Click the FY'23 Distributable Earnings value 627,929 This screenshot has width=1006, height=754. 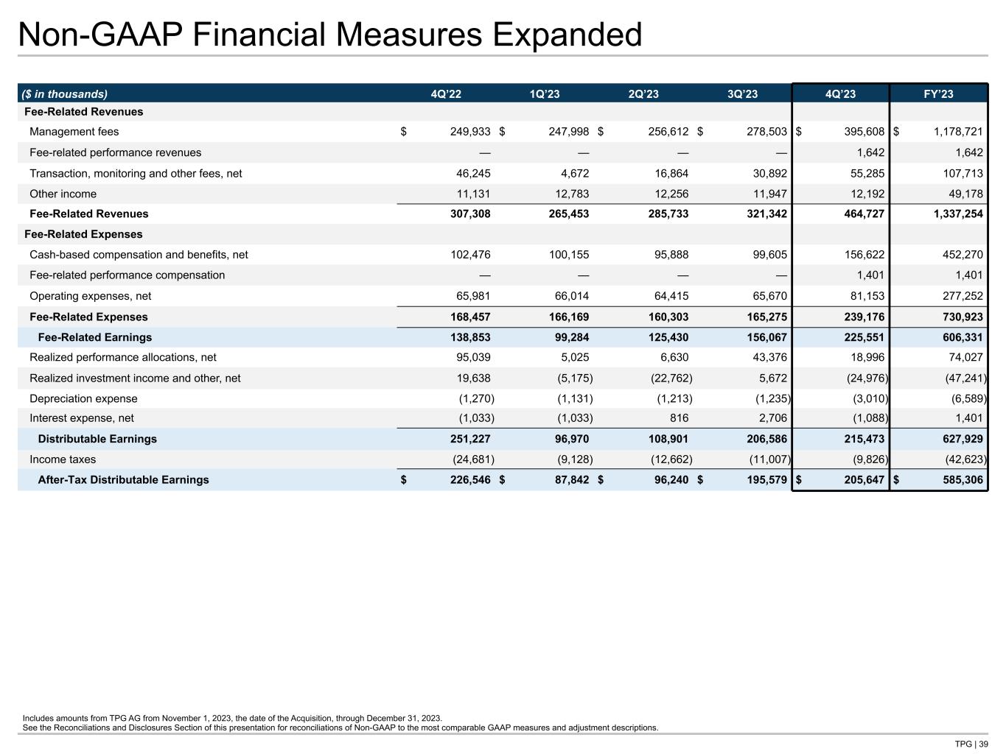click(x=958, y=439)
